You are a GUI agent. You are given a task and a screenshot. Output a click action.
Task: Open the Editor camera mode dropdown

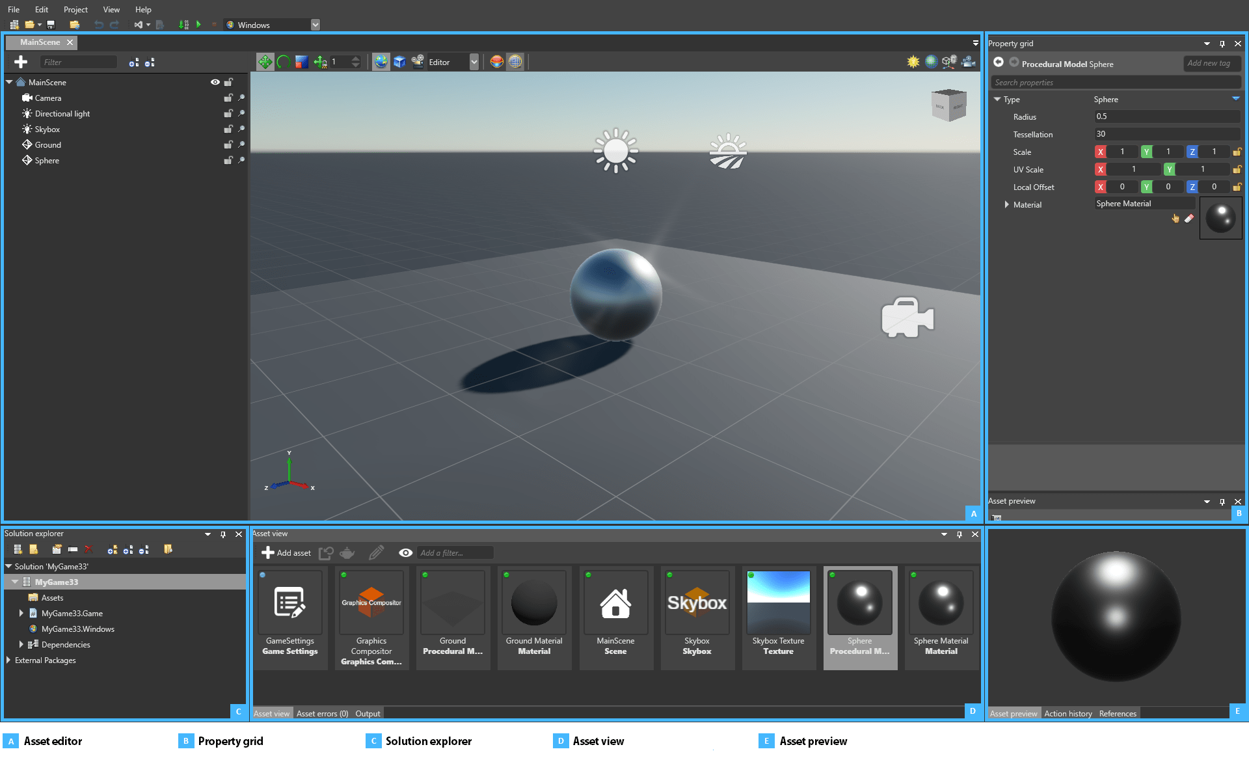[x=474, y=62]
